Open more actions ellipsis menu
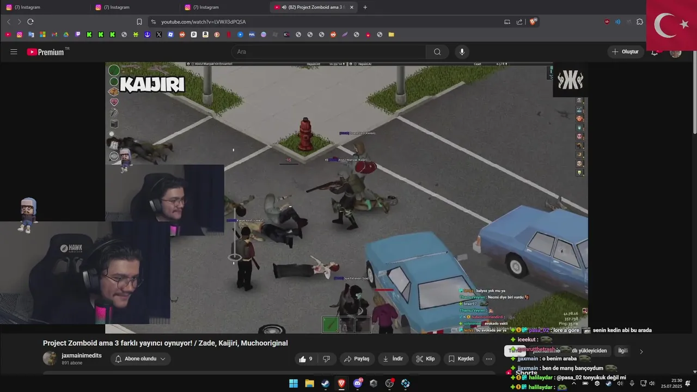Viewport: 697px width, 392px height. 489,359
